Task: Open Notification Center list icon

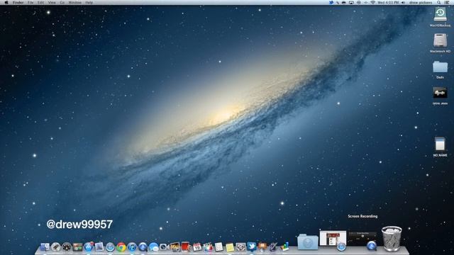Action: click(x=447, y=2)
